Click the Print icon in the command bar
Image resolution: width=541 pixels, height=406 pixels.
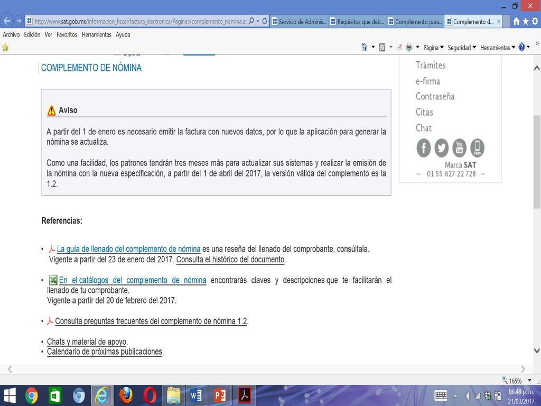point(409,47)
